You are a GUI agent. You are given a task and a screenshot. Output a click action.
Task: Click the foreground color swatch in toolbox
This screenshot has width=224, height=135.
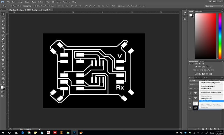point(2,87)
